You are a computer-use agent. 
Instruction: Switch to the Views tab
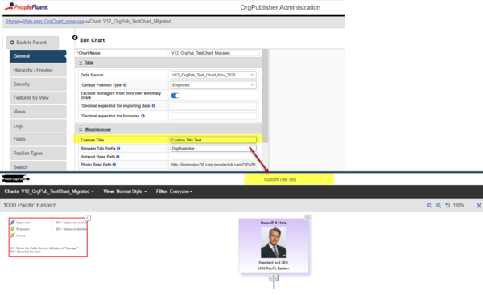(38, 112)
